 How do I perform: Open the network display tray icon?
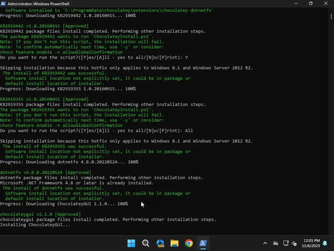286,243
